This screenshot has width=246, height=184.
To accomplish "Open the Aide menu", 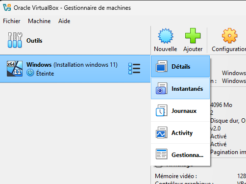I will [x=64, y=21].
